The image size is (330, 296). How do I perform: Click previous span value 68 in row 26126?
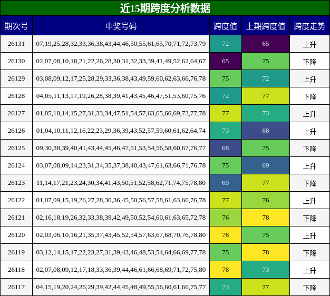(x=266, y=131)
